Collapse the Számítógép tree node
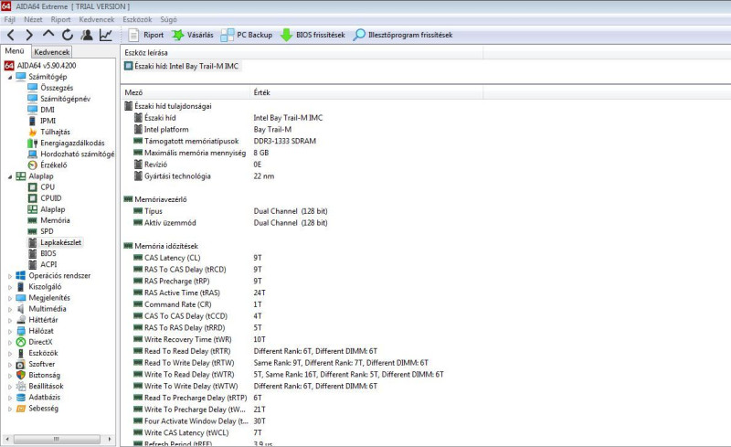The image size is (731, 447). pos(10,77)
